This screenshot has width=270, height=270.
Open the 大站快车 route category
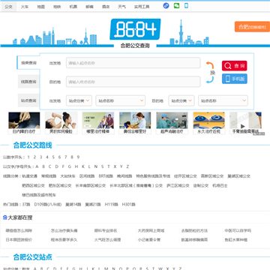click(x=67, y=176)
